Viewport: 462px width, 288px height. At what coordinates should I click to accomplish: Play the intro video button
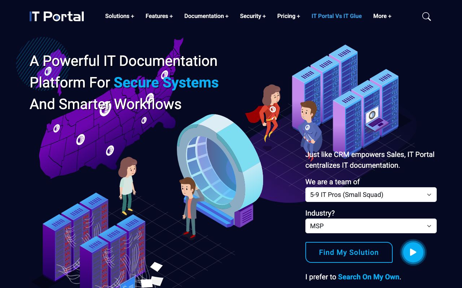[x=413, y=252]
